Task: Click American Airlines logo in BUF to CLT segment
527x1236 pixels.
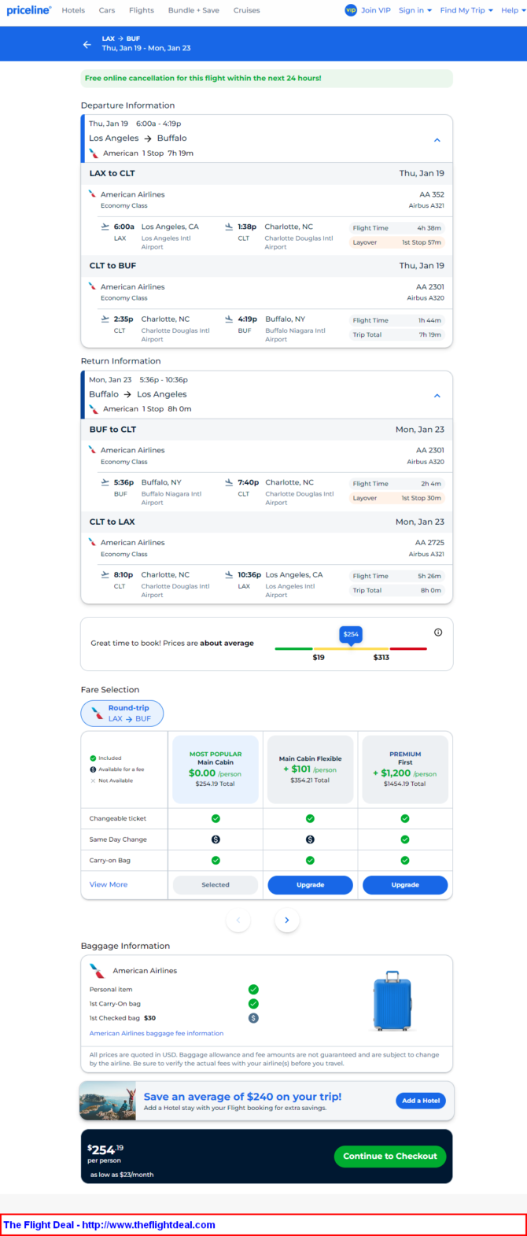Action: click(93, 450)
